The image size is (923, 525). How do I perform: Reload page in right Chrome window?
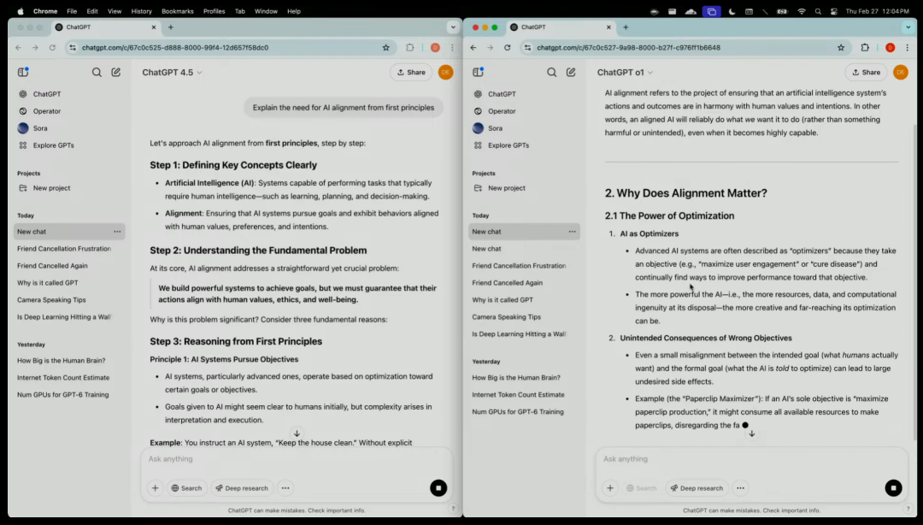click(x=508, y=48)
